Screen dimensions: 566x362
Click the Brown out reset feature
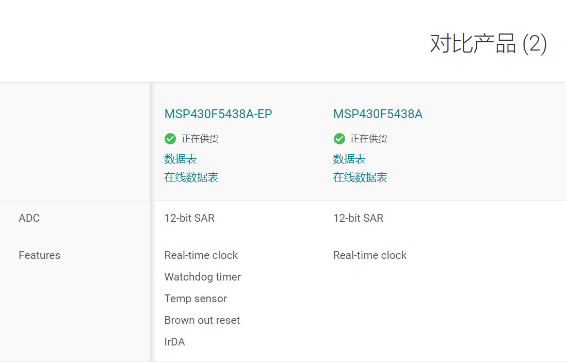pos(202,320)
